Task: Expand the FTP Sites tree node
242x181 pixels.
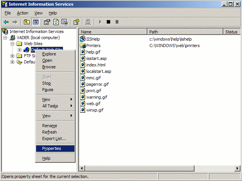Action: [12, 56]
